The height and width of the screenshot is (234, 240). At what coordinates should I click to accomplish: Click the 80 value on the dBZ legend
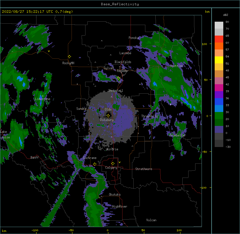tap(227, 22)
